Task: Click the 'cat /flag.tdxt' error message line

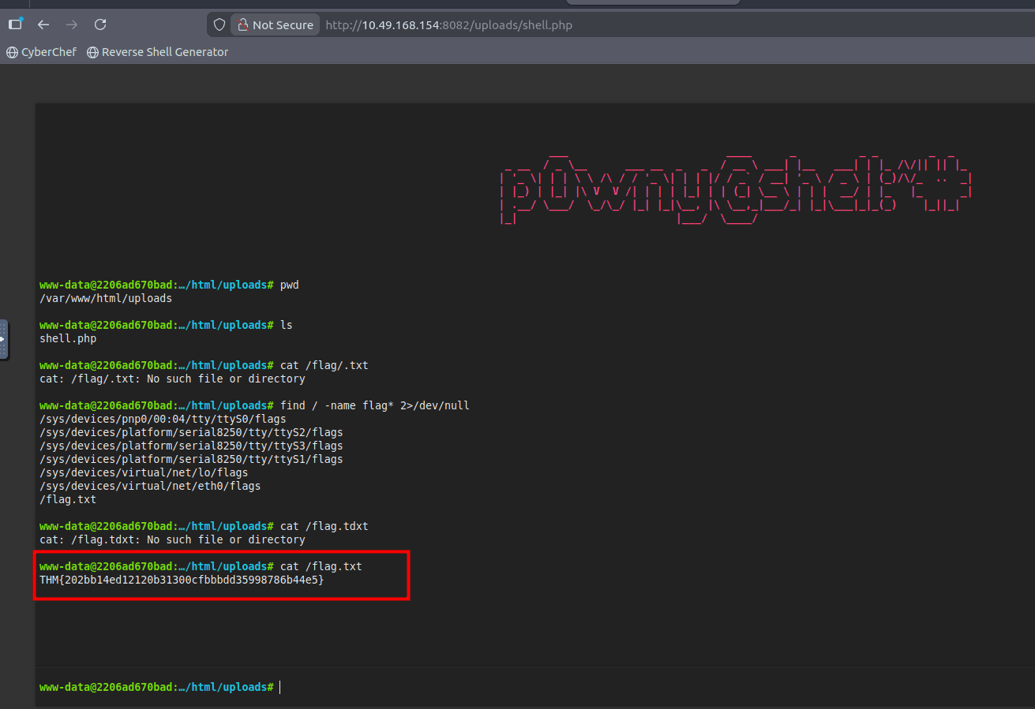Action: click(172, 539)
